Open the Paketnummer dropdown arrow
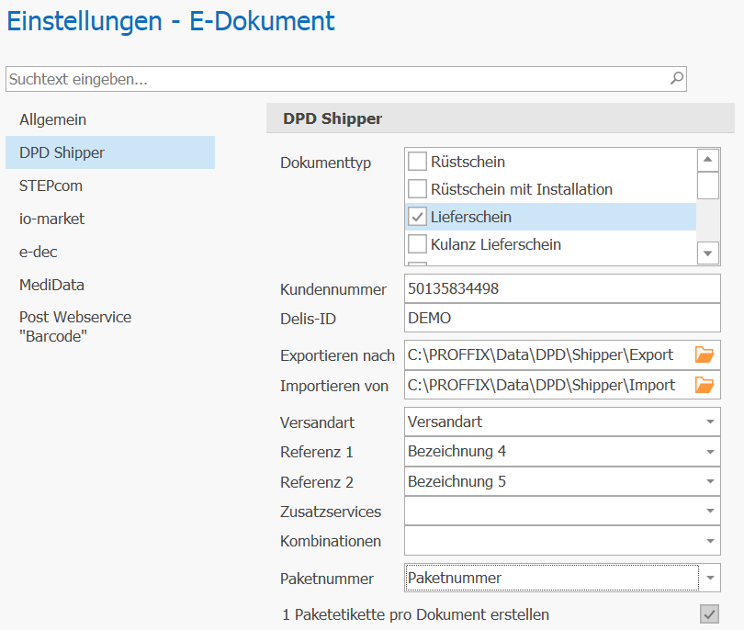The width and height of the screenshot is (744, 630). tap(710, 578)
